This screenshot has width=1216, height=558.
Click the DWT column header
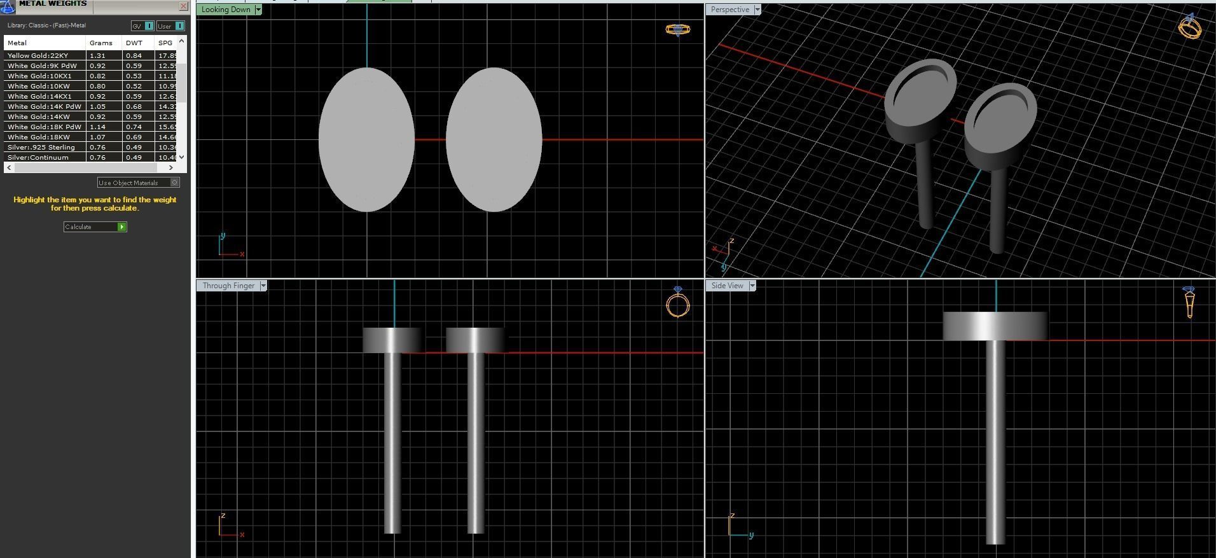pyautogui.click(x=138, y=43)
